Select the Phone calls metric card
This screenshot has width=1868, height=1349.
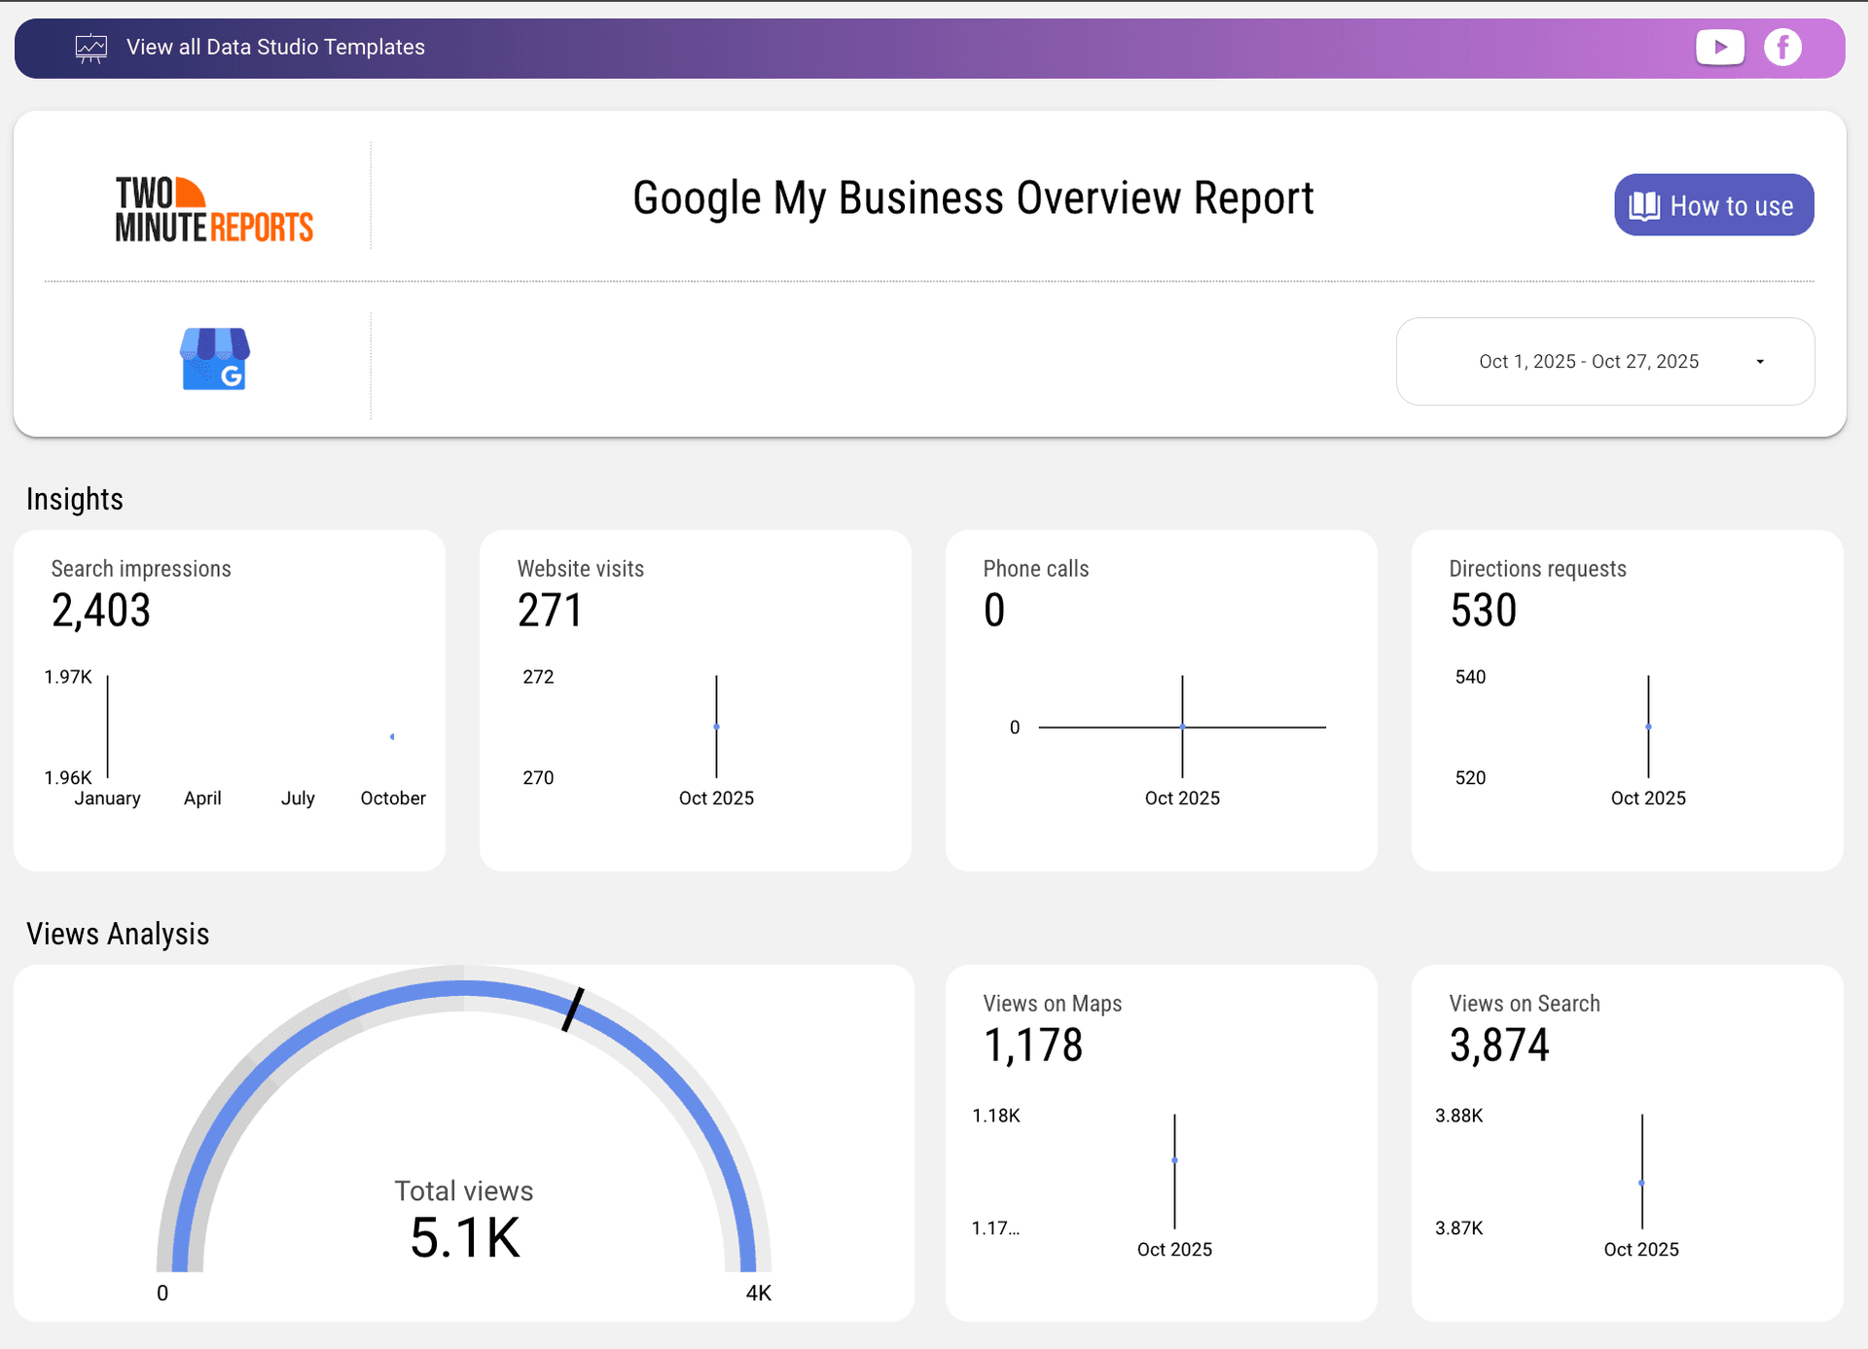click(x=1162, y=699)
